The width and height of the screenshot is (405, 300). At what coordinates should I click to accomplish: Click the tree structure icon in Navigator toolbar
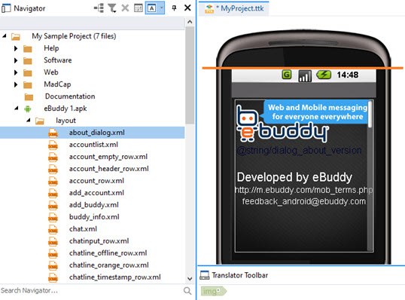pos(99,8)
